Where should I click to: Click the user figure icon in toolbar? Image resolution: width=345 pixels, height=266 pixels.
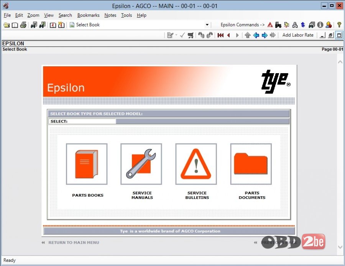click(x=329, y=25)
